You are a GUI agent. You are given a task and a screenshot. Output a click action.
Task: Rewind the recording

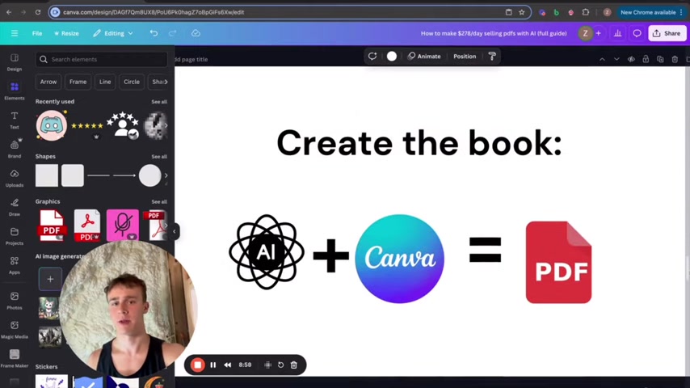[x=228, y=365]
